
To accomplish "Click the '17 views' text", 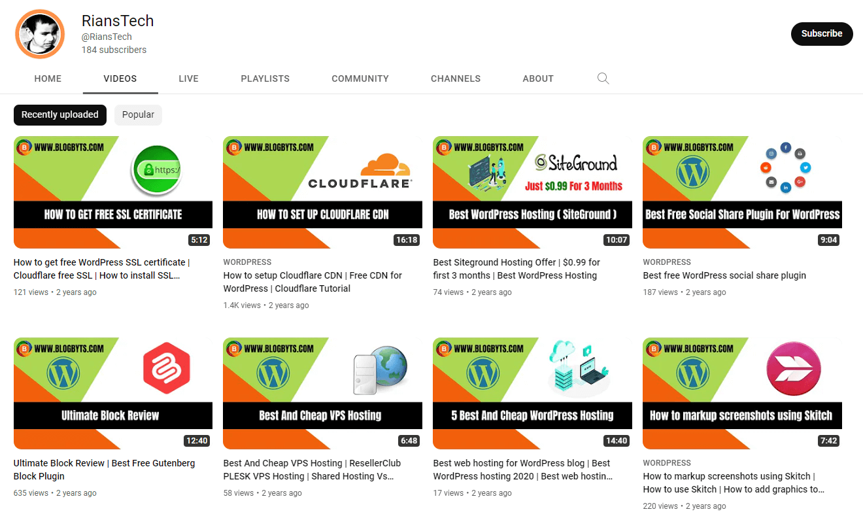I will (x=448, y=493).
